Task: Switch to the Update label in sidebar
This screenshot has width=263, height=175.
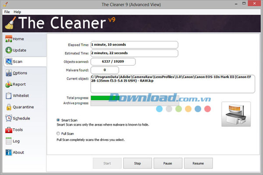Action: point(19,50)
